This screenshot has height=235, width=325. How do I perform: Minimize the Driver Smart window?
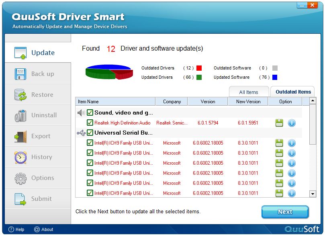point(302,5)
